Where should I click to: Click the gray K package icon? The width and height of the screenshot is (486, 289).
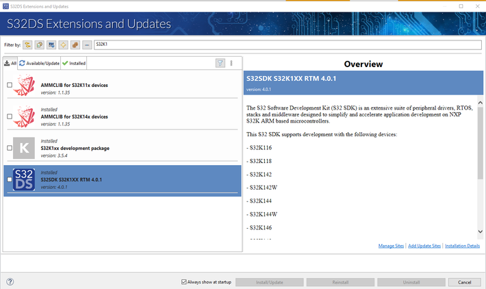point(24,148)
